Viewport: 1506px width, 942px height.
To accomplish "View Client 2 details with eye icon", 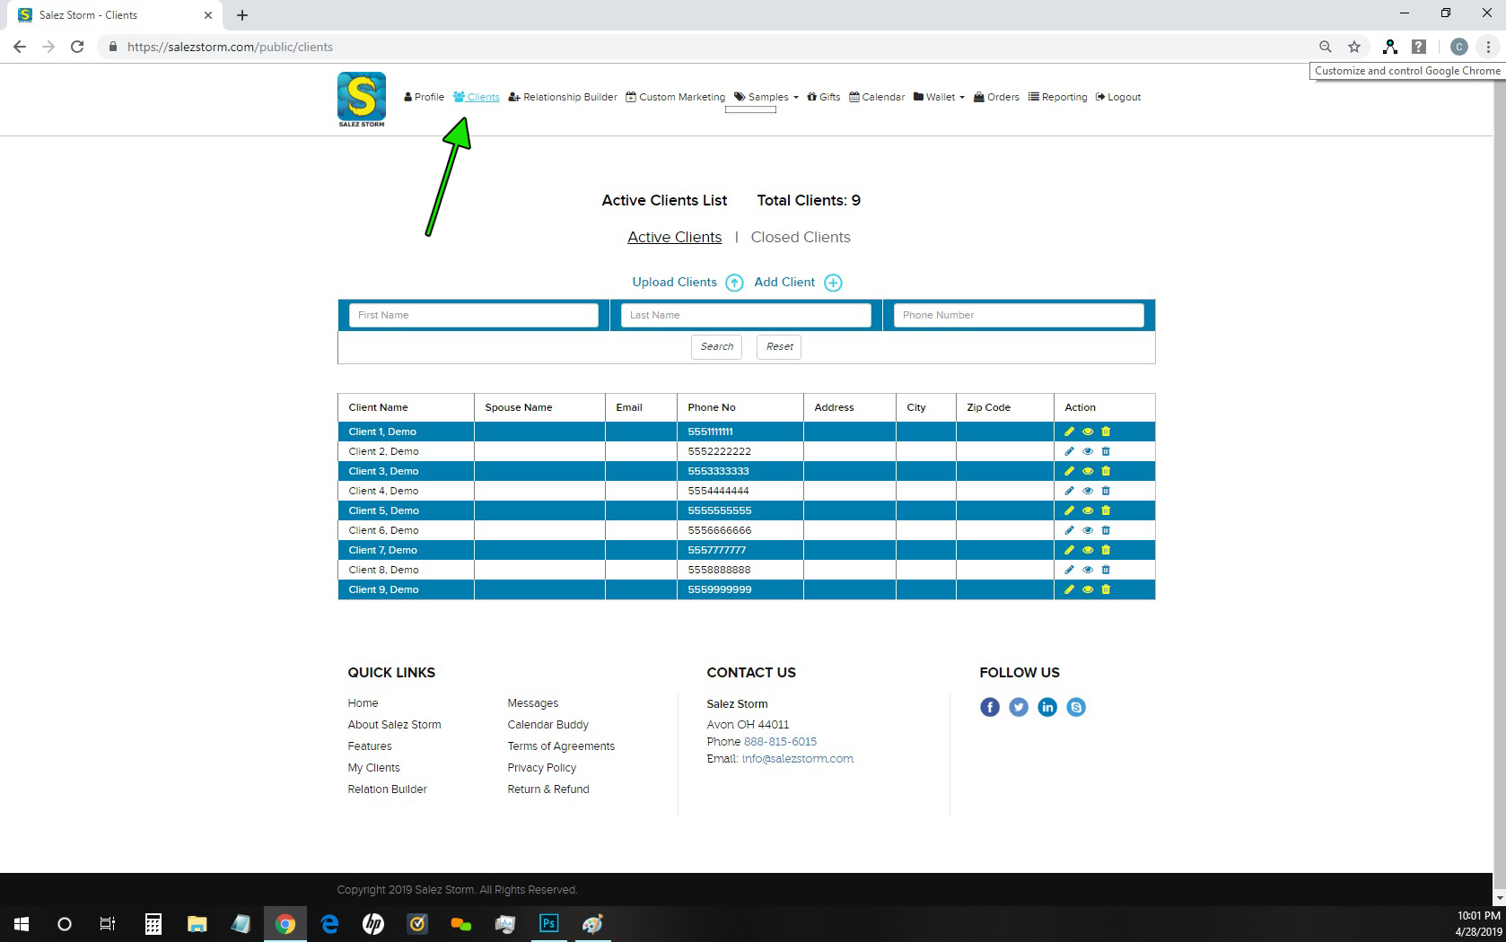I will pyautogui.click(x=1087, y=451).
